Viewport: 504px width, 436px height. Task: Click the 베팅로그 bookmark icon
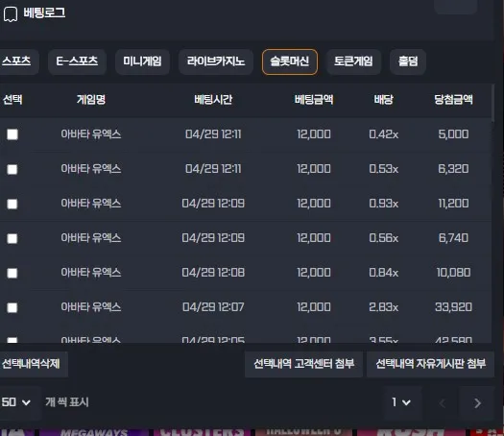click(x=11, y=14)
